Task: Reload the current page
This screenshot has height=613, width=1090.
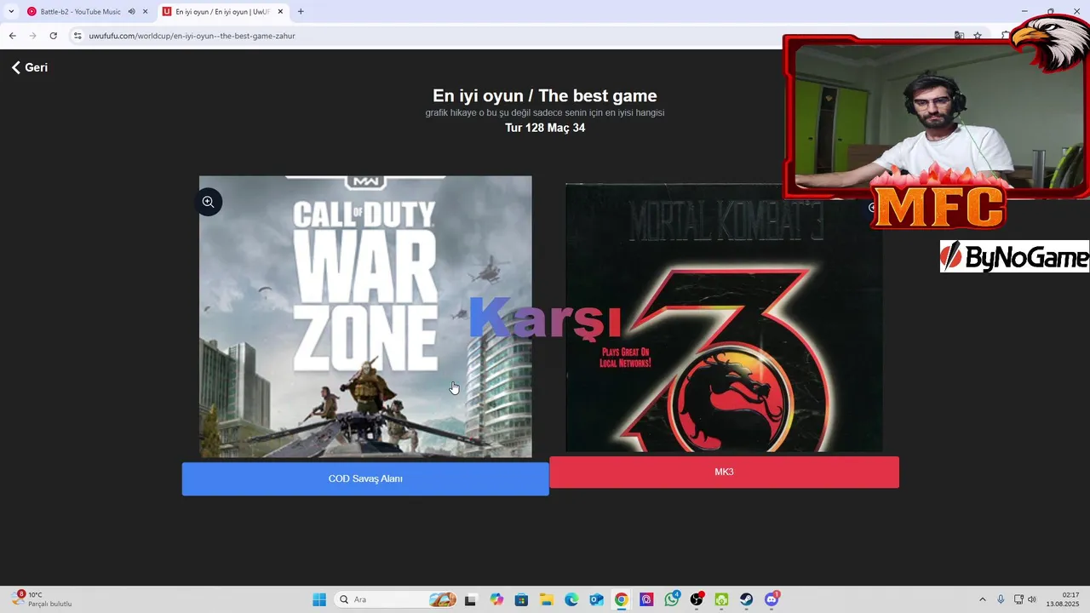Action: click(x=53, y=36)
